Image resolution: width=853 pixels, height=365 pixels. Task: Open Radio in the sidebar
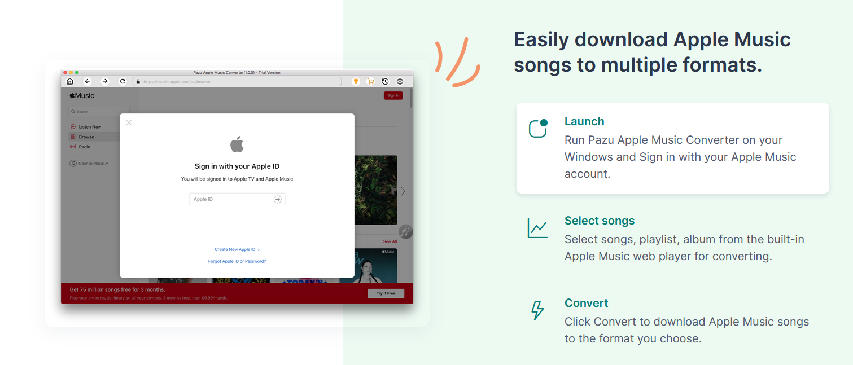click(x=80, y=147)
